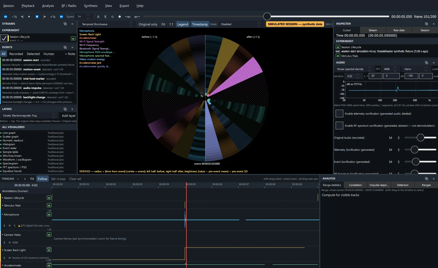Toggle the Legend overlay button

tap(183, 24)
